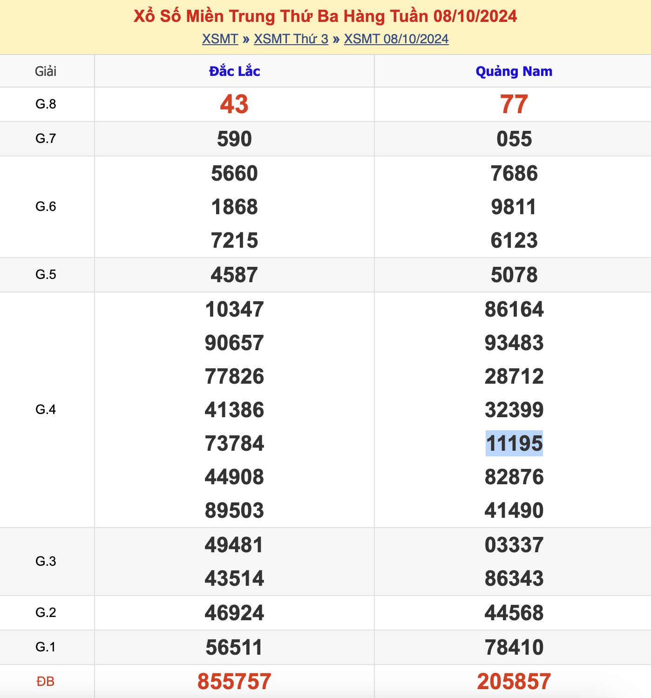The height and width of the screenshot is (698, 651).
Task: Select the number 77826
Action: point(234,376)
